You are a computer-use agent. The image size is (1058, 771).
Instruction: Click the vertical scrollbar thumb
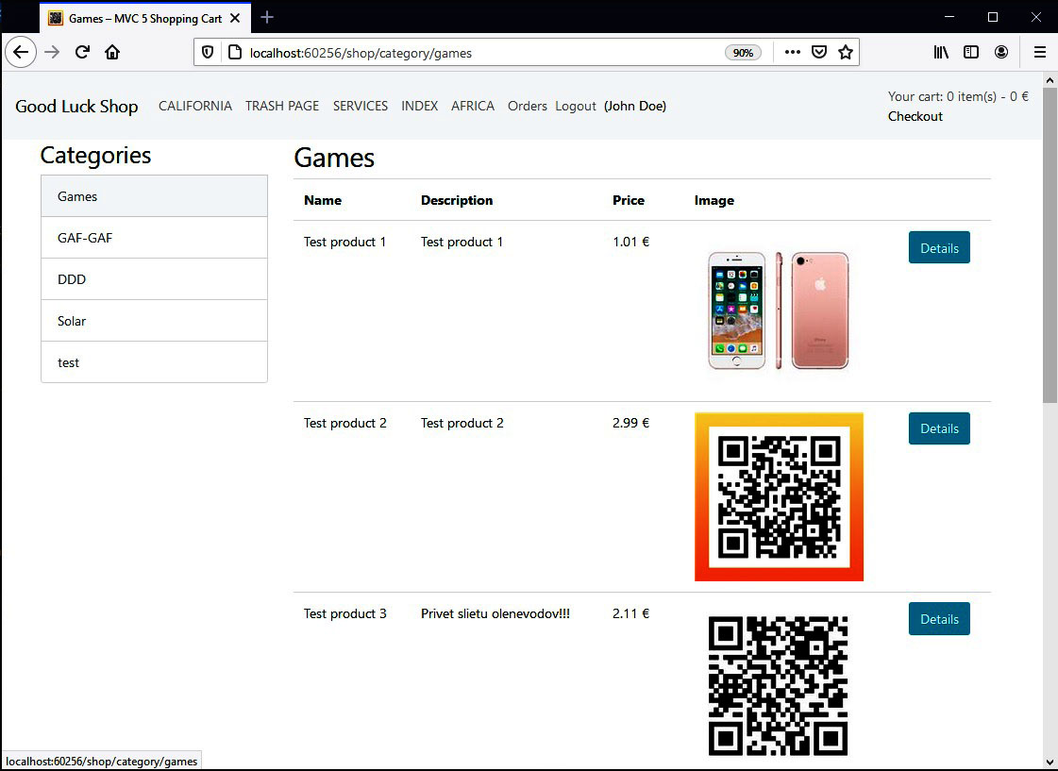click(1050, 244)
